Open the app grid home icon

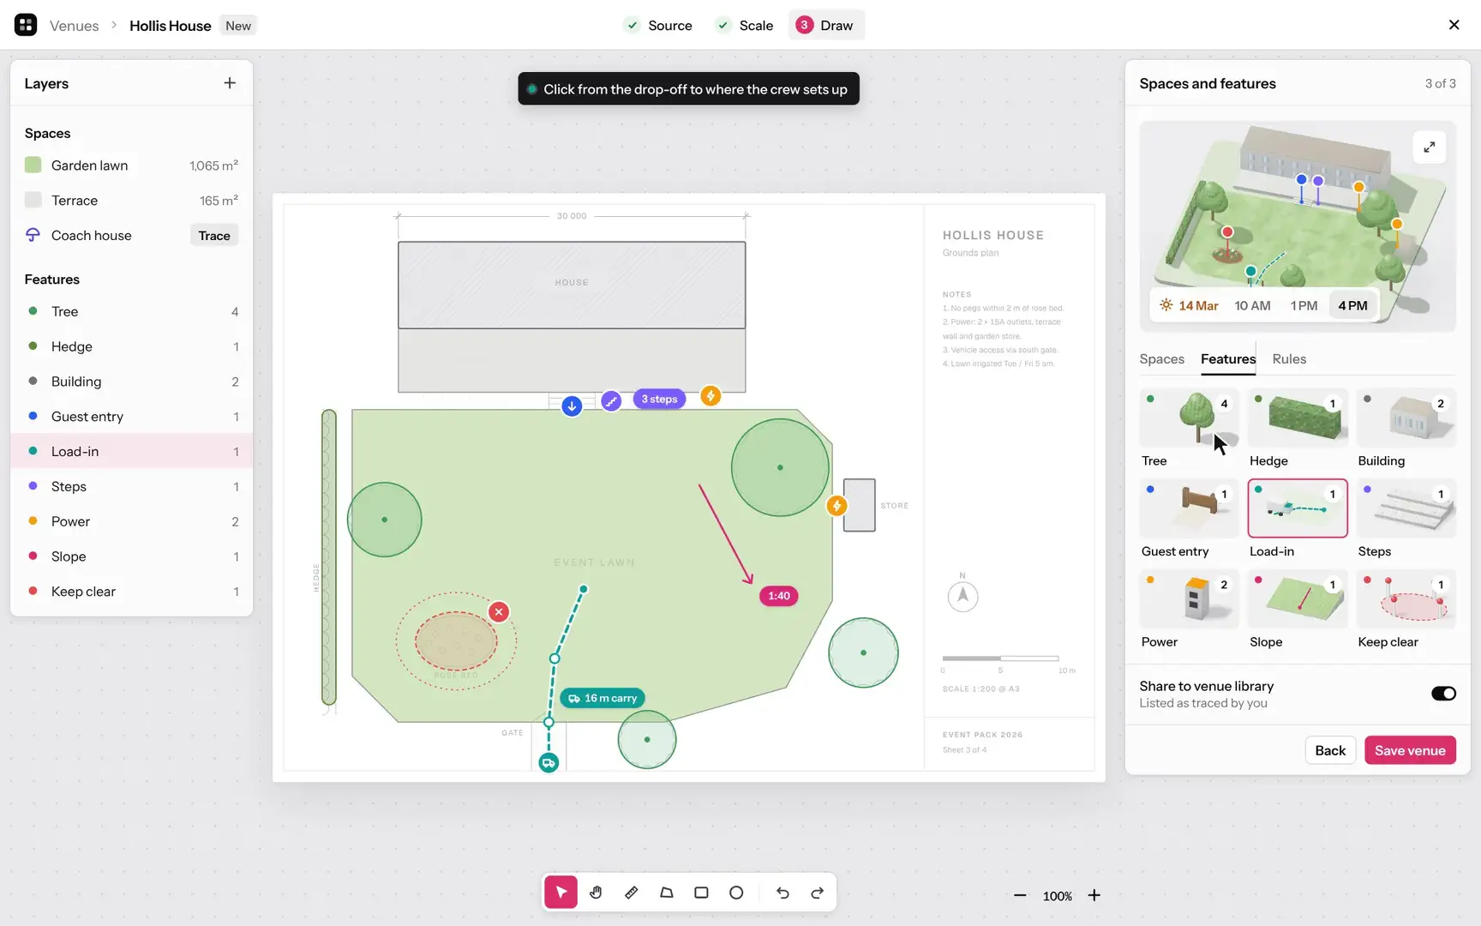click(26, 25)
